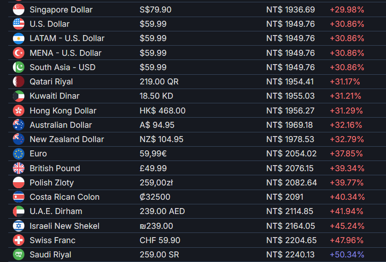Click the U.S. flag icon

(18, 24)
